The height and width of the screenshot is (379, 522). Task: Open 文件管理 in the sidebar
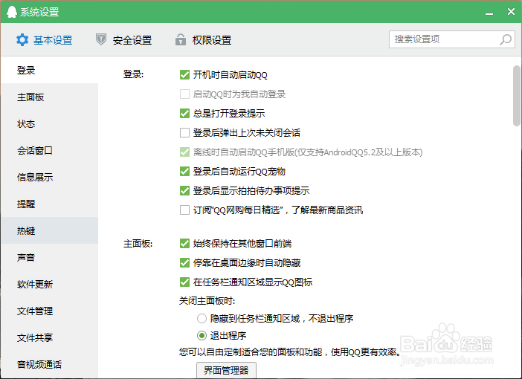coord(50,311)
